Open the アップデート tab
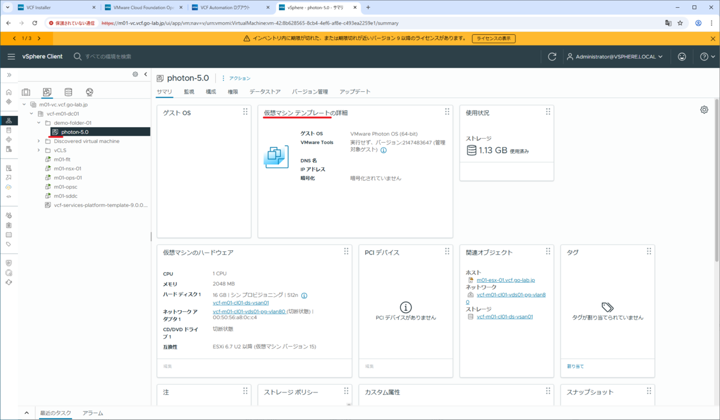This screenshot has width=720, height=420. click(355, 92)
